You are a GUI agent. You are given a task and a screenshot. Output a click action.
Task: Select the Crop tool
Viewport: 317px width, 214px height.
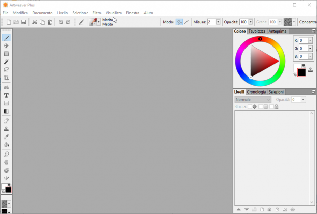click(6, 78)
